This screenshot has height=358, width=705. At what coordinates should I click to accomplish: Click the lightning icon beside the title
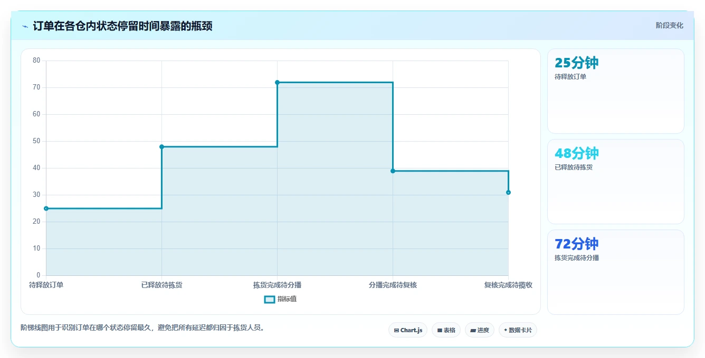pyautogui.click(x=25, y=26)
